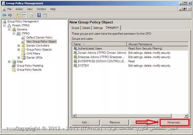Select Group Policy Modeling in tree
This screenshot has height=135, width=193.
click(30, 66)
